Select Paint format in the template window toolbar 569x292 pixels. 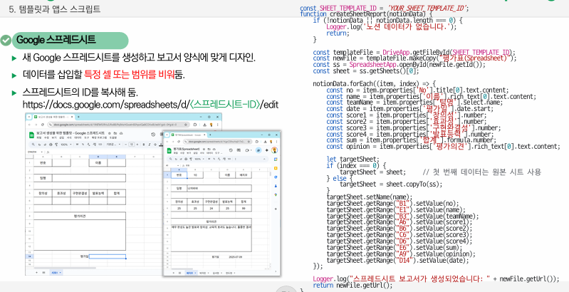56,145
